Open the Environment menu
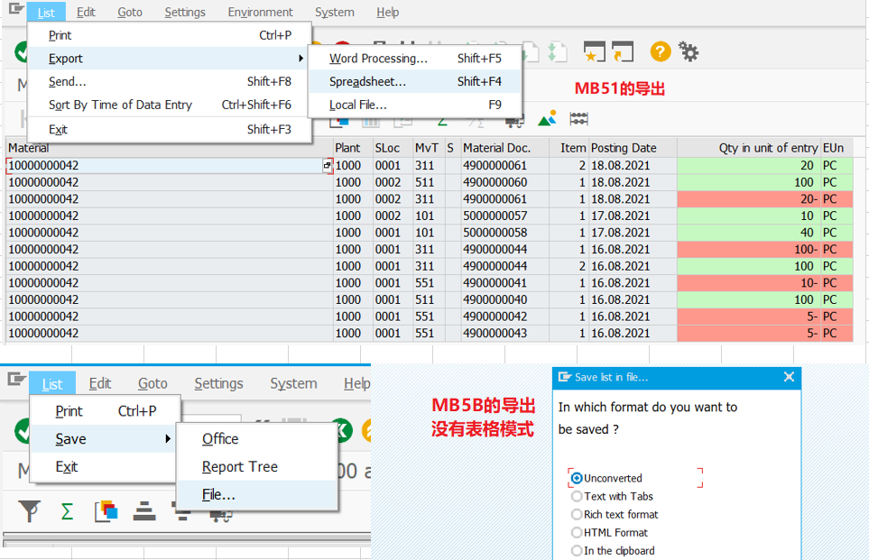The height and width of the screenshot is (560, 869). coord(260,13)
